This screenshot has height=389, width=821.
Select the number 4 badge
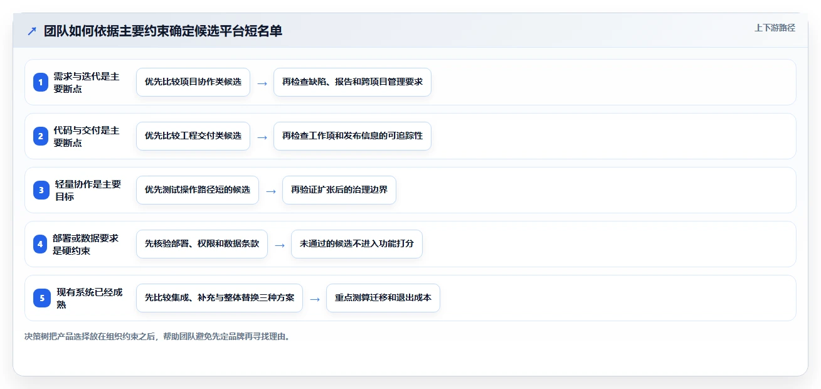click(41, 244)
